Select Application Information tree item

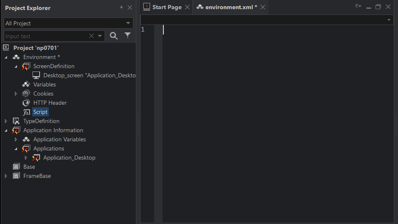coord(53,130)
